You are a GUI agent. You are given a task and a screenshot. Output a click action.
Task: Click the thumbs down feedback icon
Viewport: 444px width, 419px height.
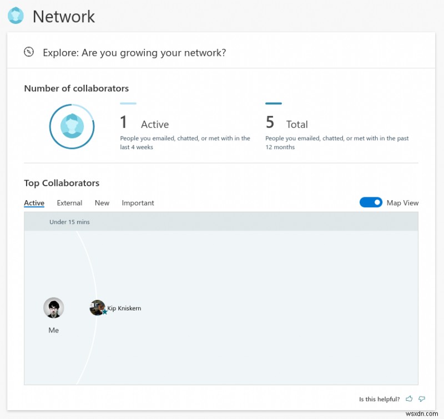tap(422, 398)
